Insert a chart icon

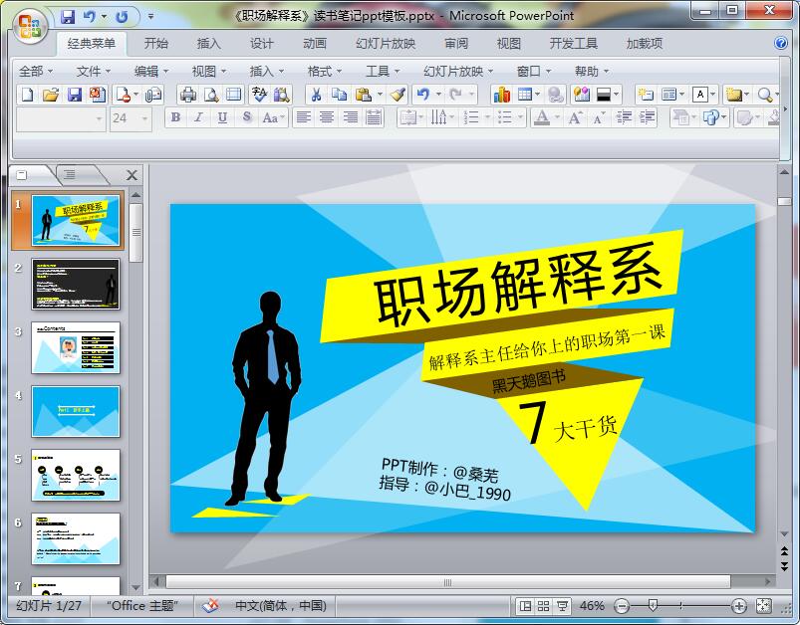pyautogui.click(x=501, y=95)
